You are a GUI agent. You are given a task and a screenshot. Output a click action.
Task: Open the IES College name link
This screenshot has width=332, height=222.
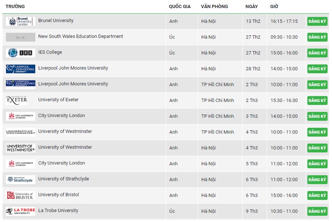(x=50, y=52)
